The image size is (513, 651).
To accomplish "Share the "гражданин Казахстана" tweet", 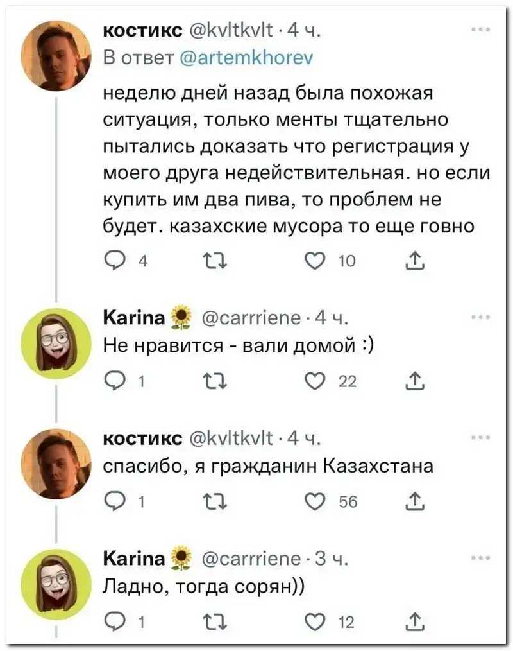I will (413, 503).
